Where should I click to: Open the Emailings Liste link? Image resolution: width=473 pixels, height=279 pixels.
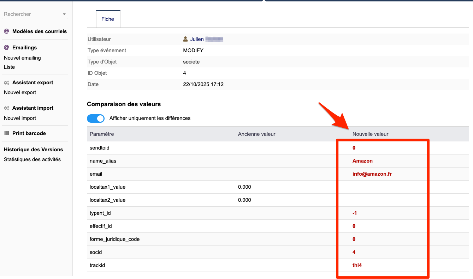9,67
